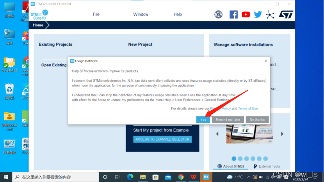Image resolution: width=324 pixels, height=182 pixels.
Task: Open 05-STM32 desktop folder
Action: click(x=9, y=65)
